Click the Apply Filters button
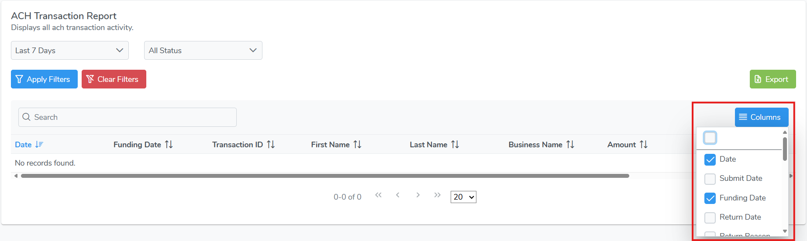 (44, 79)
